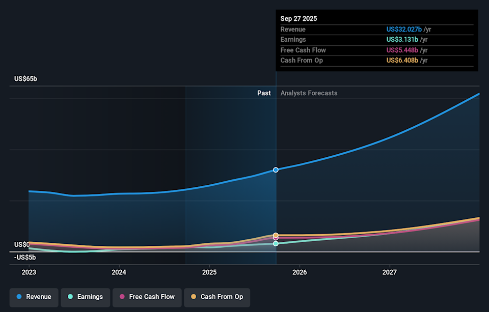Click the 2023 x-axis label
This screenshot has width=489, height=312.
pyautogui.click(x=29, y=272)
